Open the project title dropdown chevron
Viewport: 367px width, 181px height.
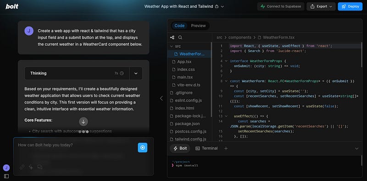tap(222, 6)
